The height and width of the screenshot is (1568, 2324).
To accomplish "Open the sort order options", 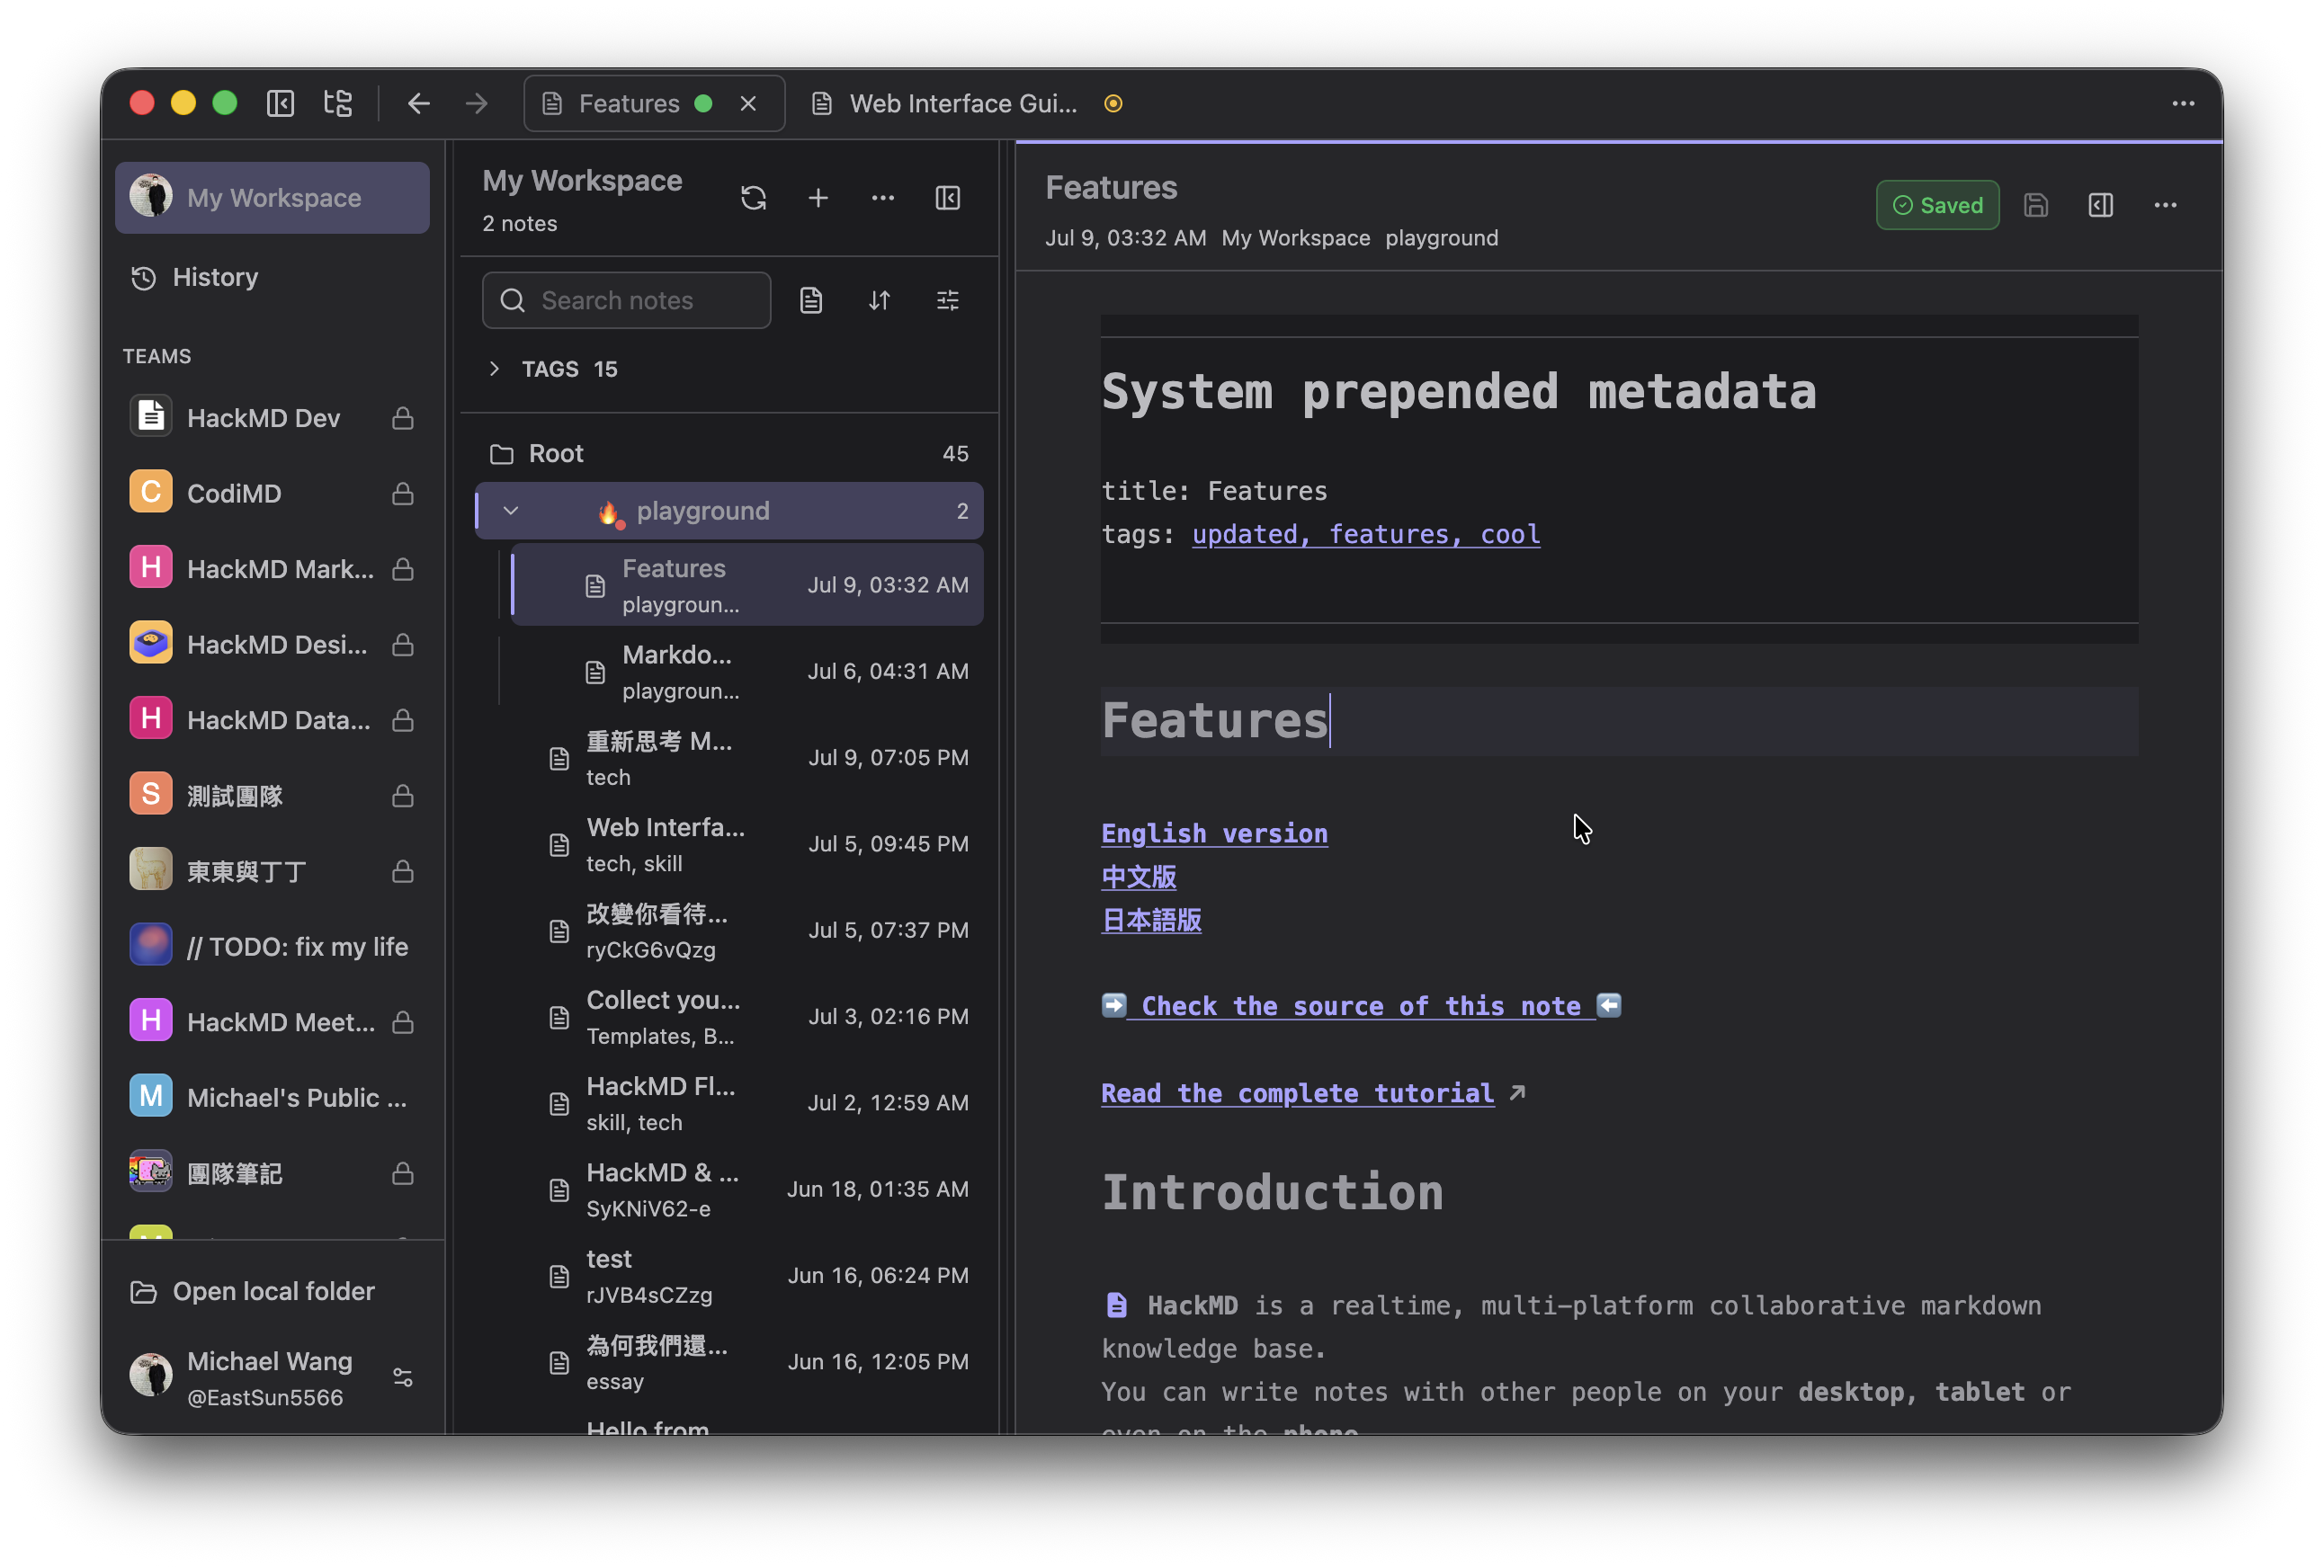I will [879, 299].
